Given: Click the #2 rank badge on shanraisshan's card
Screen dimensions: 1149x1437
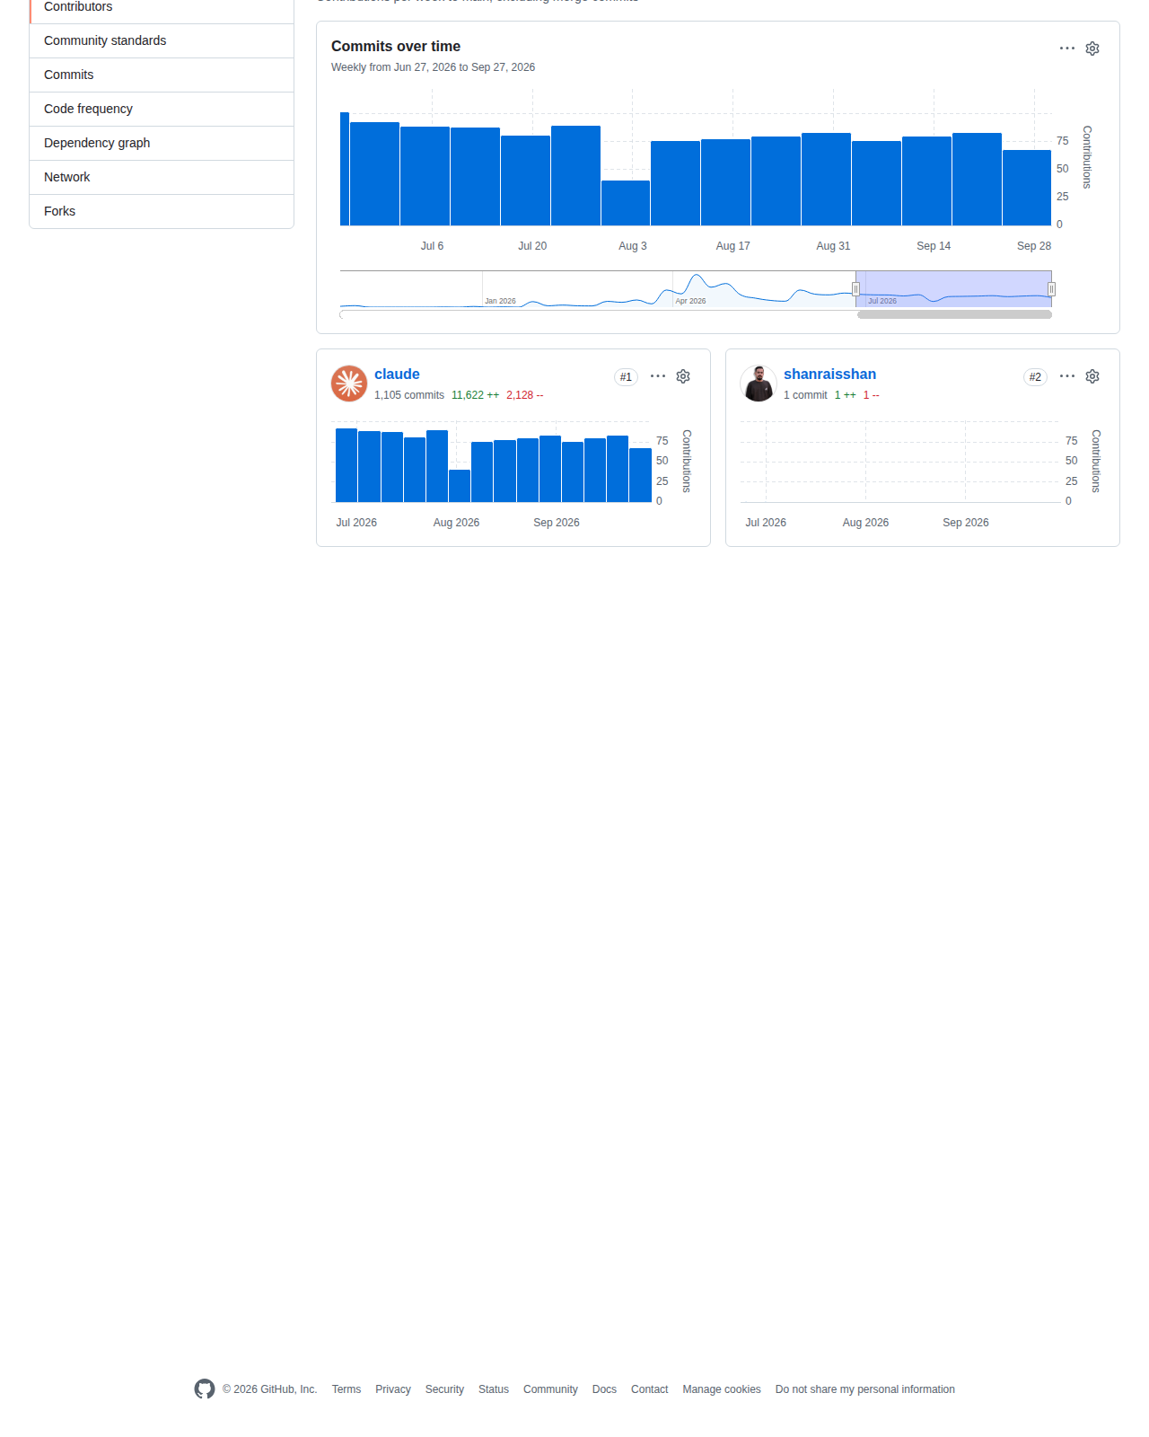Looking at the screenshot, I should (x=1035, y=377).
